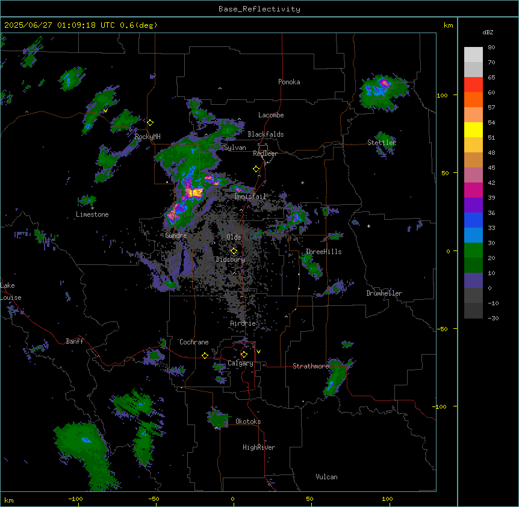Select the light blue 30–33 dBZ legend swatch
519x507 pixels.
click(x=473, y=235)
